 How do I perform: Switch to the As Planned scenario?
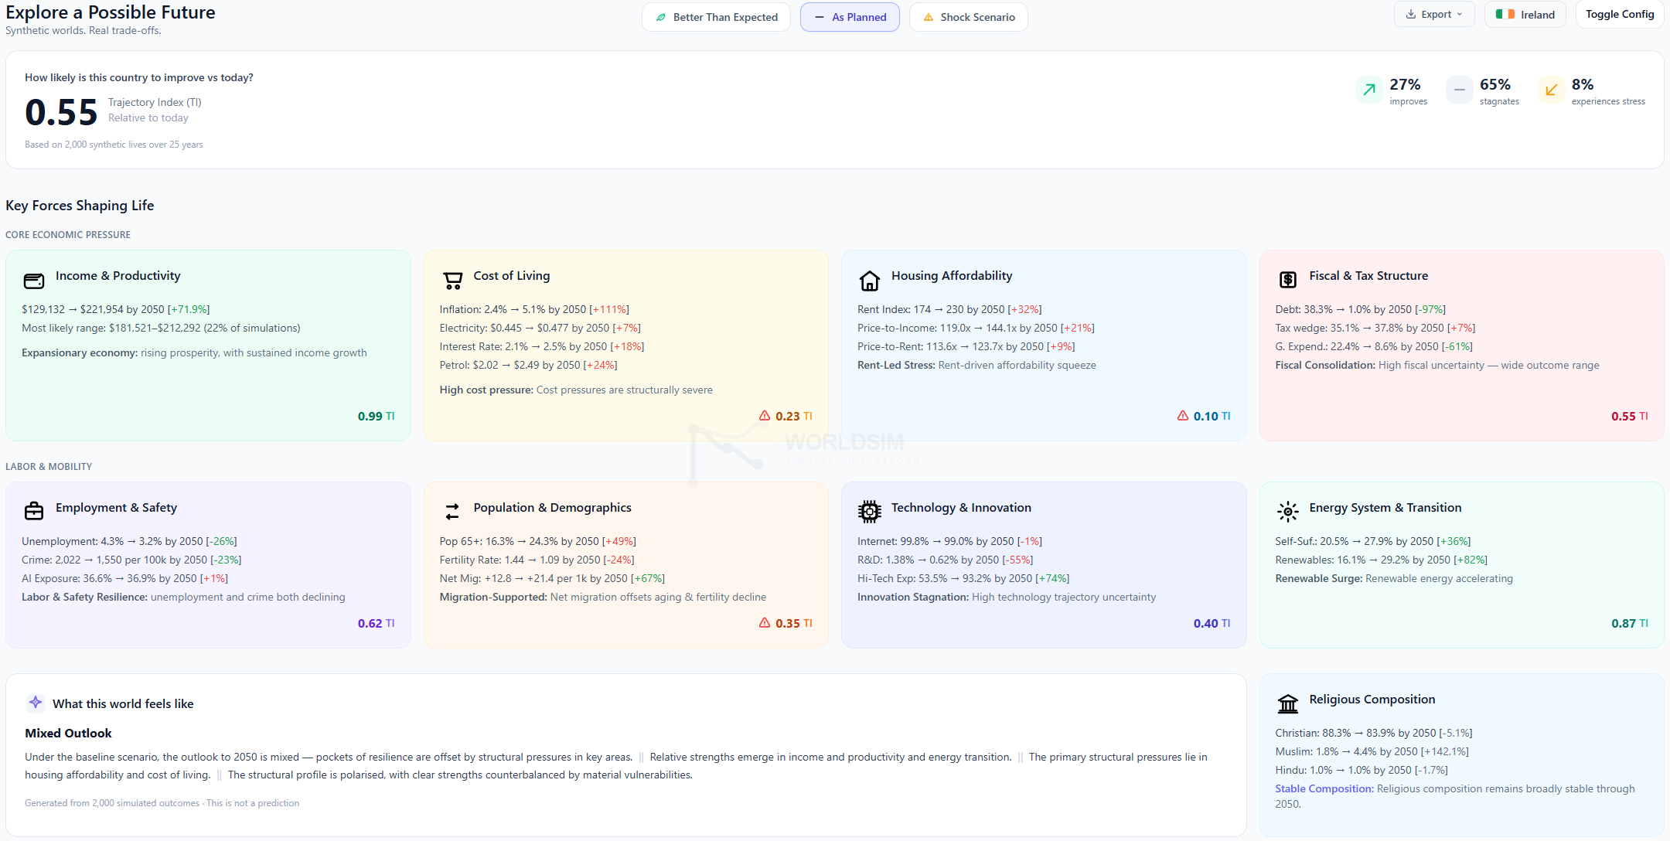coord(850,17)
